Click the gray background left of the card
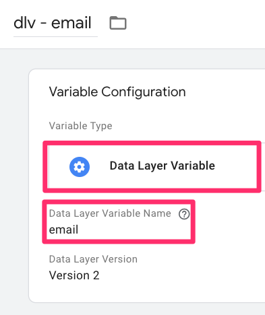 coord(14,180)
